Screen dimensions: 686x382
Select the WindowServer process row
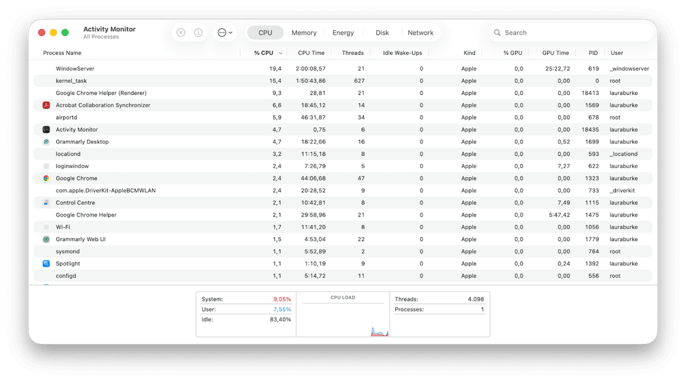pos(169,68)
